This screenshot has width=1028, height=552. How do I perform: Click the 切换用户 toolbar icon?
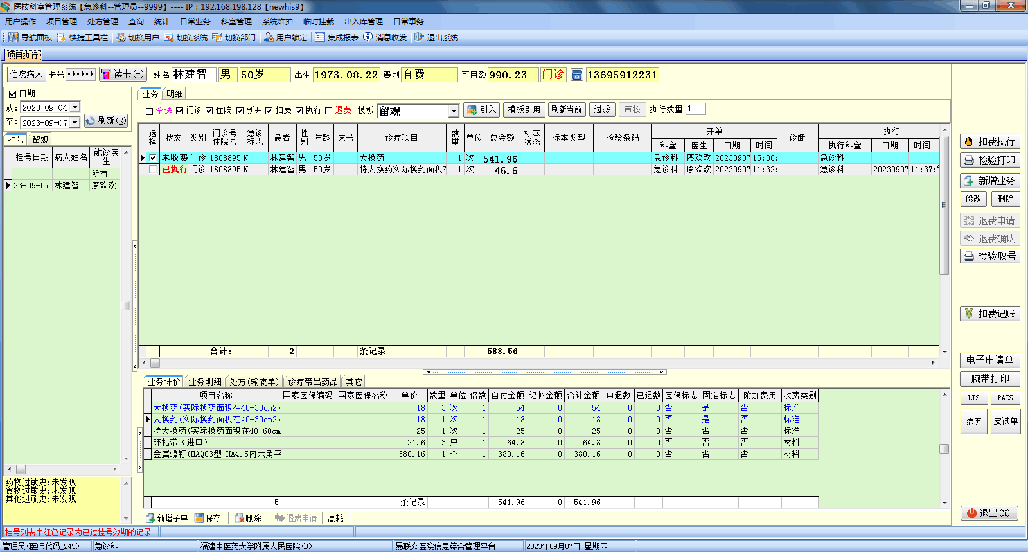coord(121,38)
